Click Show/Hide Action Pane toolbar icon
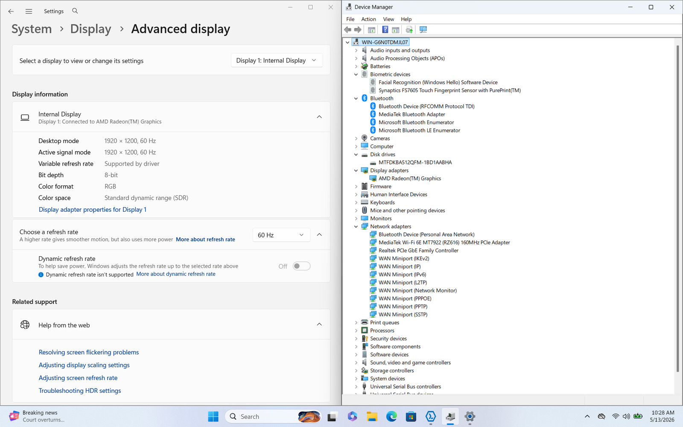683x427 pixels. [x=396, y=29]
